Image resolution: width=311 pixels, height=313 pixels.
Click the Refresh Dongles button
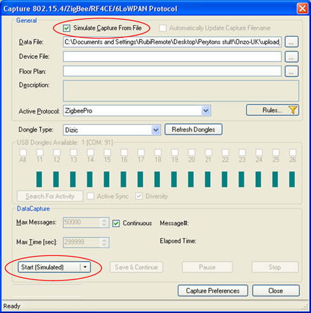pyautogui.click(x=194, y=129)
